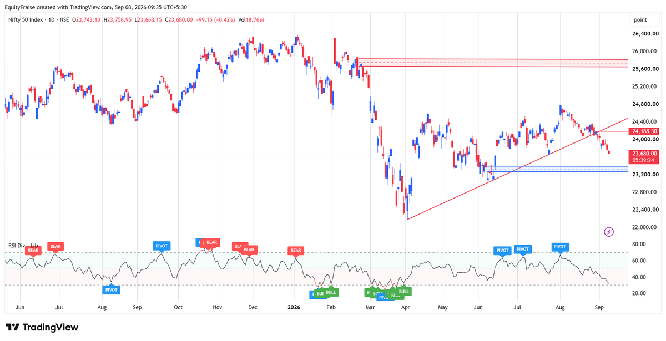Click the PIVOT label above RSI in mid-June 2026

pyautogui.click(x=502, y=250)
